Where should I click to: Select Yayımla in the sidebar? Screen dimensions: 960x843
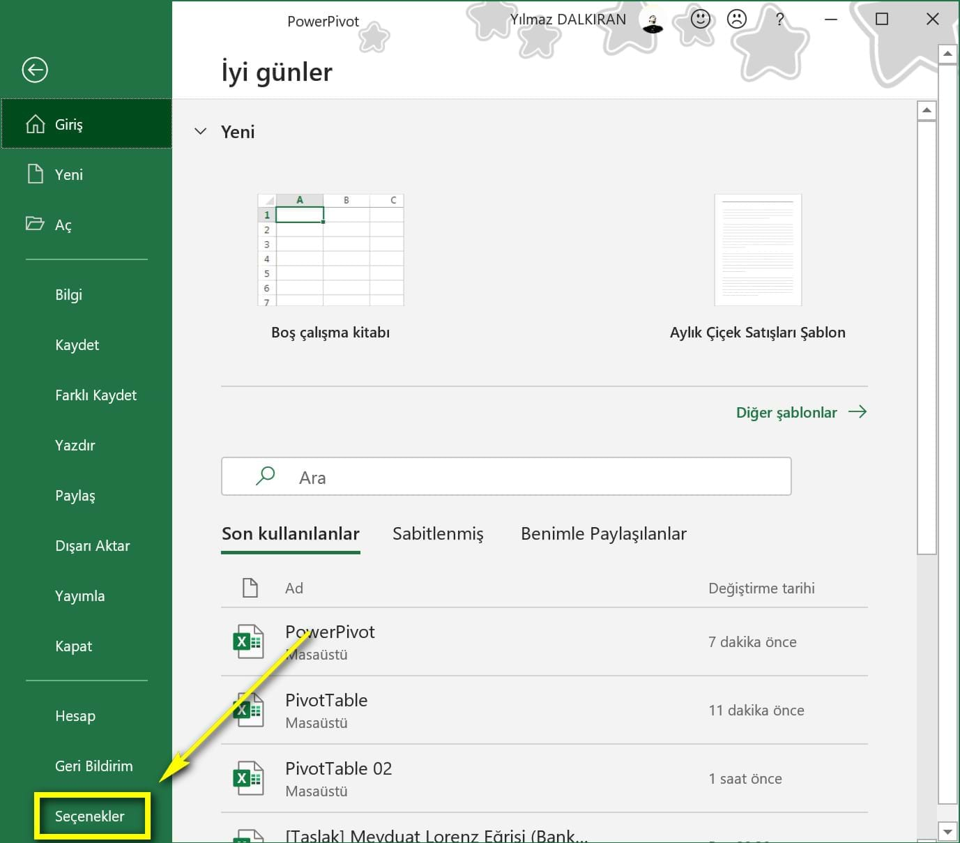(79, 596)
